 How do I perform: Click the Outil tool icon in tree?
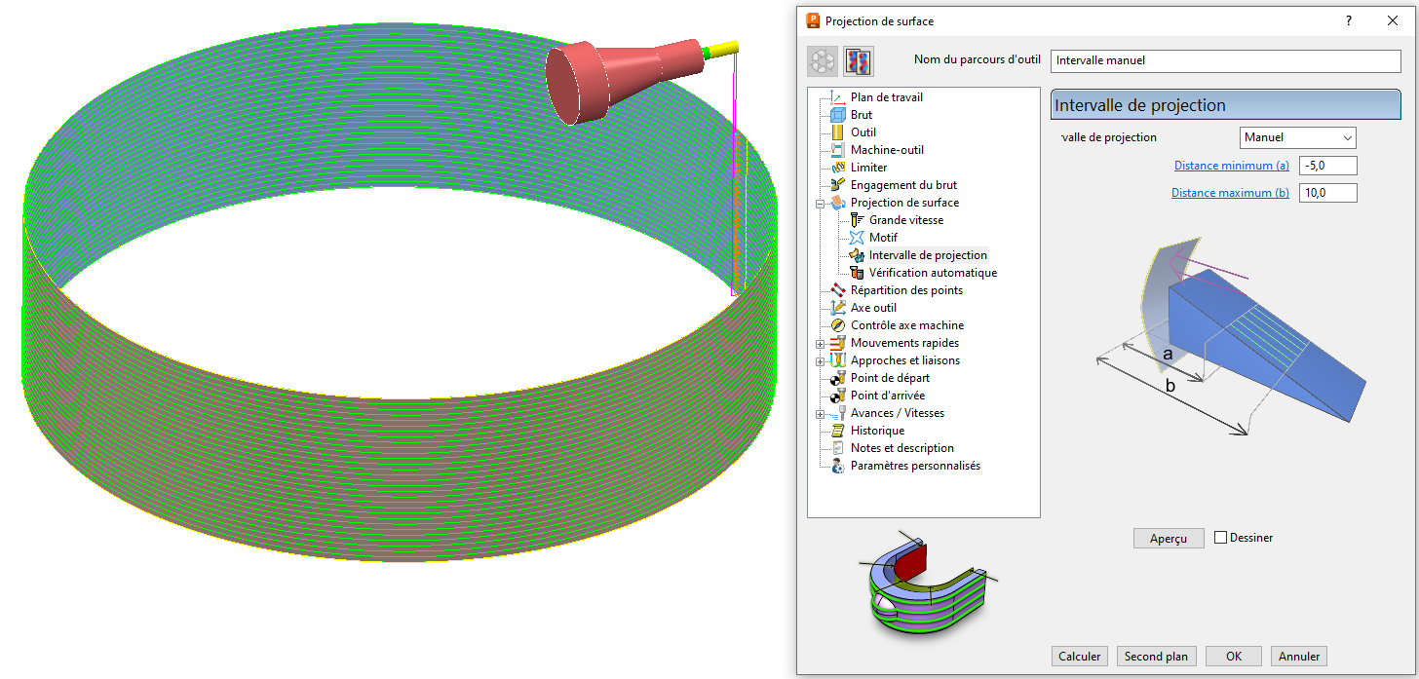pyautogui.click(x=837, y=132)
